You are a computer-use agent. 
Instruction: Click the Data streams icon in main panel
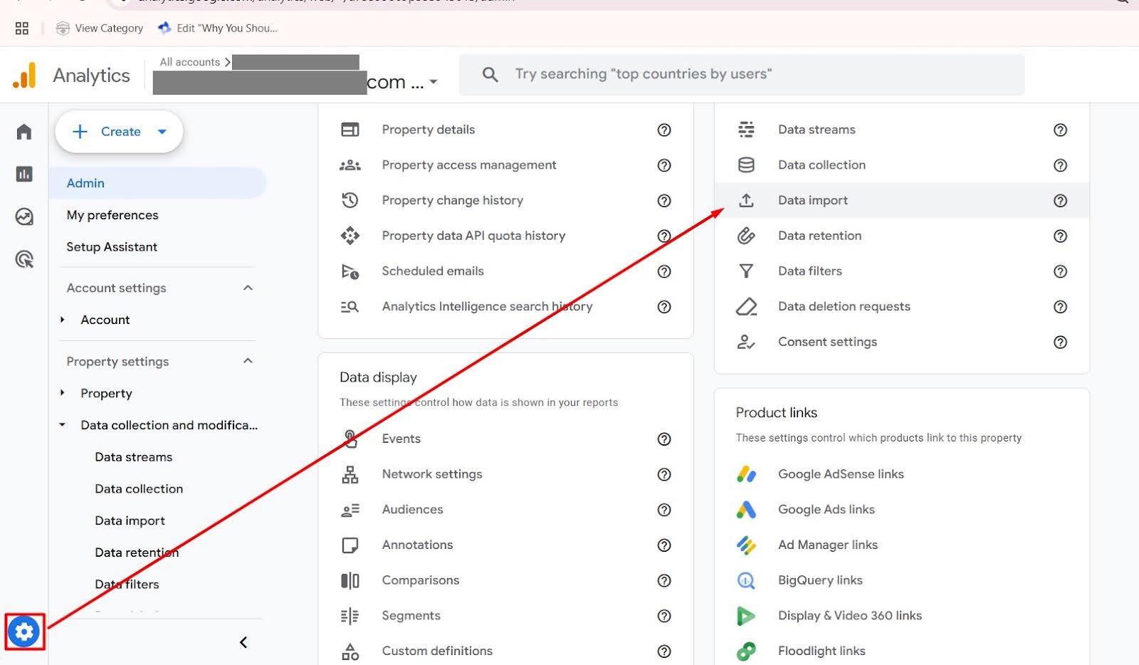pos(746,130)
